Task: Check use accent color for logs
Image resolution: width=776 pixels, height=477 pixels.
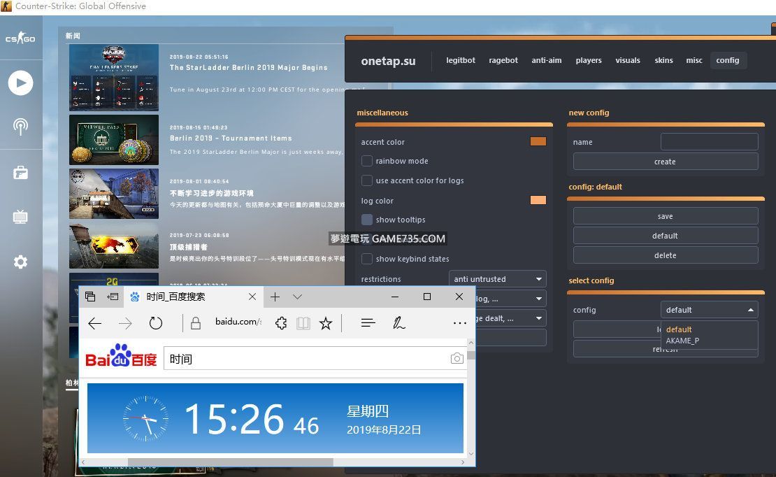Action: point(367,180)
